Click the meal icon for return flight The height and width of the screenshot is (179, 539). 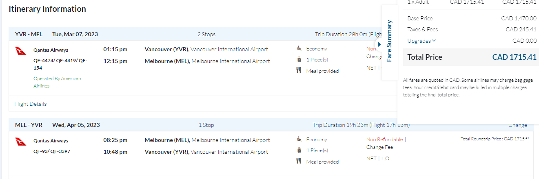coord(299,162)
